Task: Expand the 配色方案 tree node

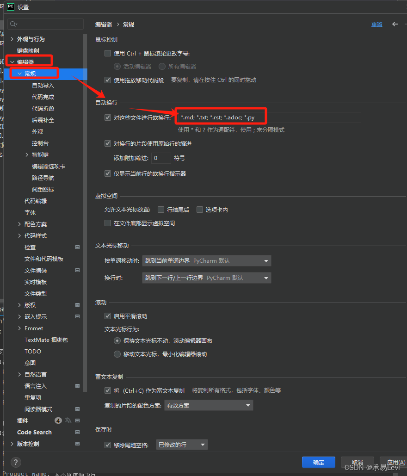Action: pyautogui.click(x=19, y=224)
